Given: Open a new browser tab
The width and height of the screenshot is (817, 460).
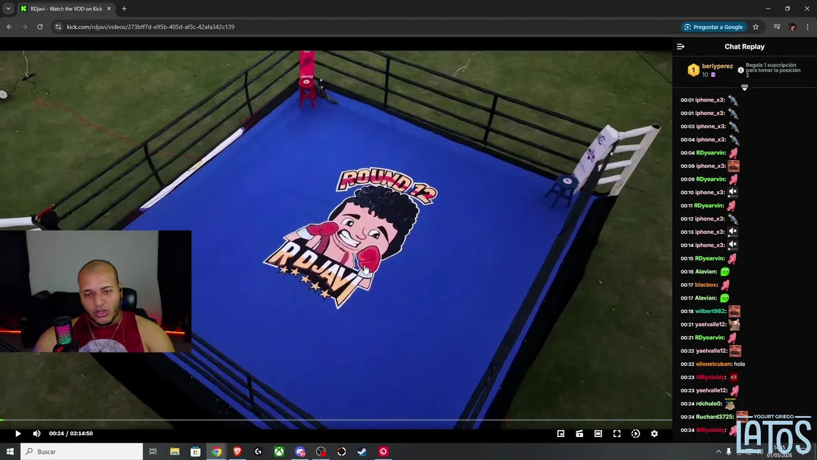Looking at the screenshot, I should 124,9.
